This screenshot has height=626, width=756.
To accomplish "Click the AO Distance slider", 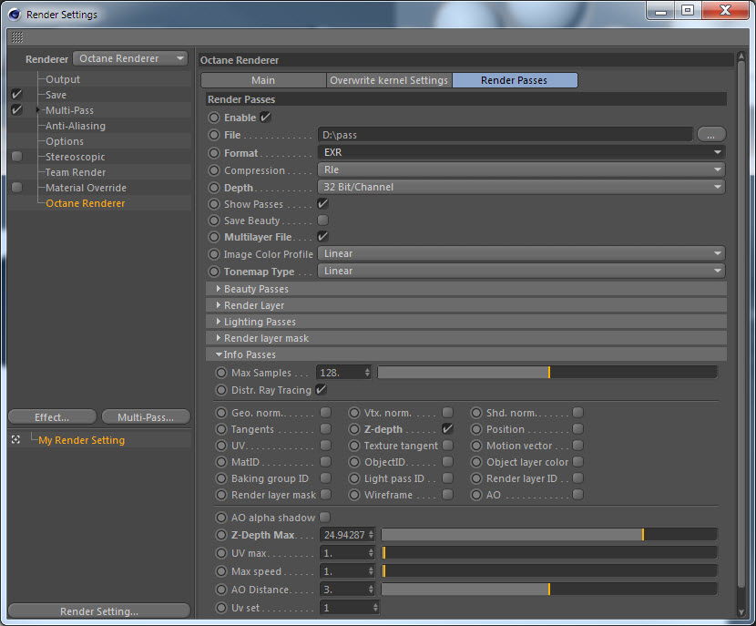I will [x=549, y=590].
